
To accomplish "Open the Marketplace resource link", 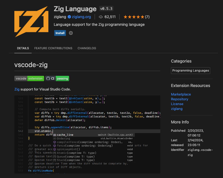I will point(181,94).
